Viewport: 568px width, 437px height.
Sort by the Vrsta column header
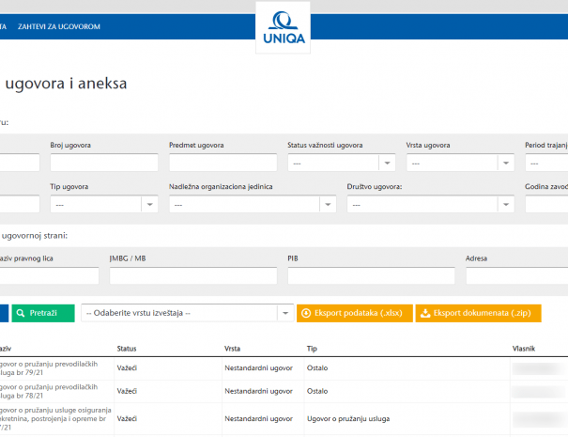coord(232,348)
